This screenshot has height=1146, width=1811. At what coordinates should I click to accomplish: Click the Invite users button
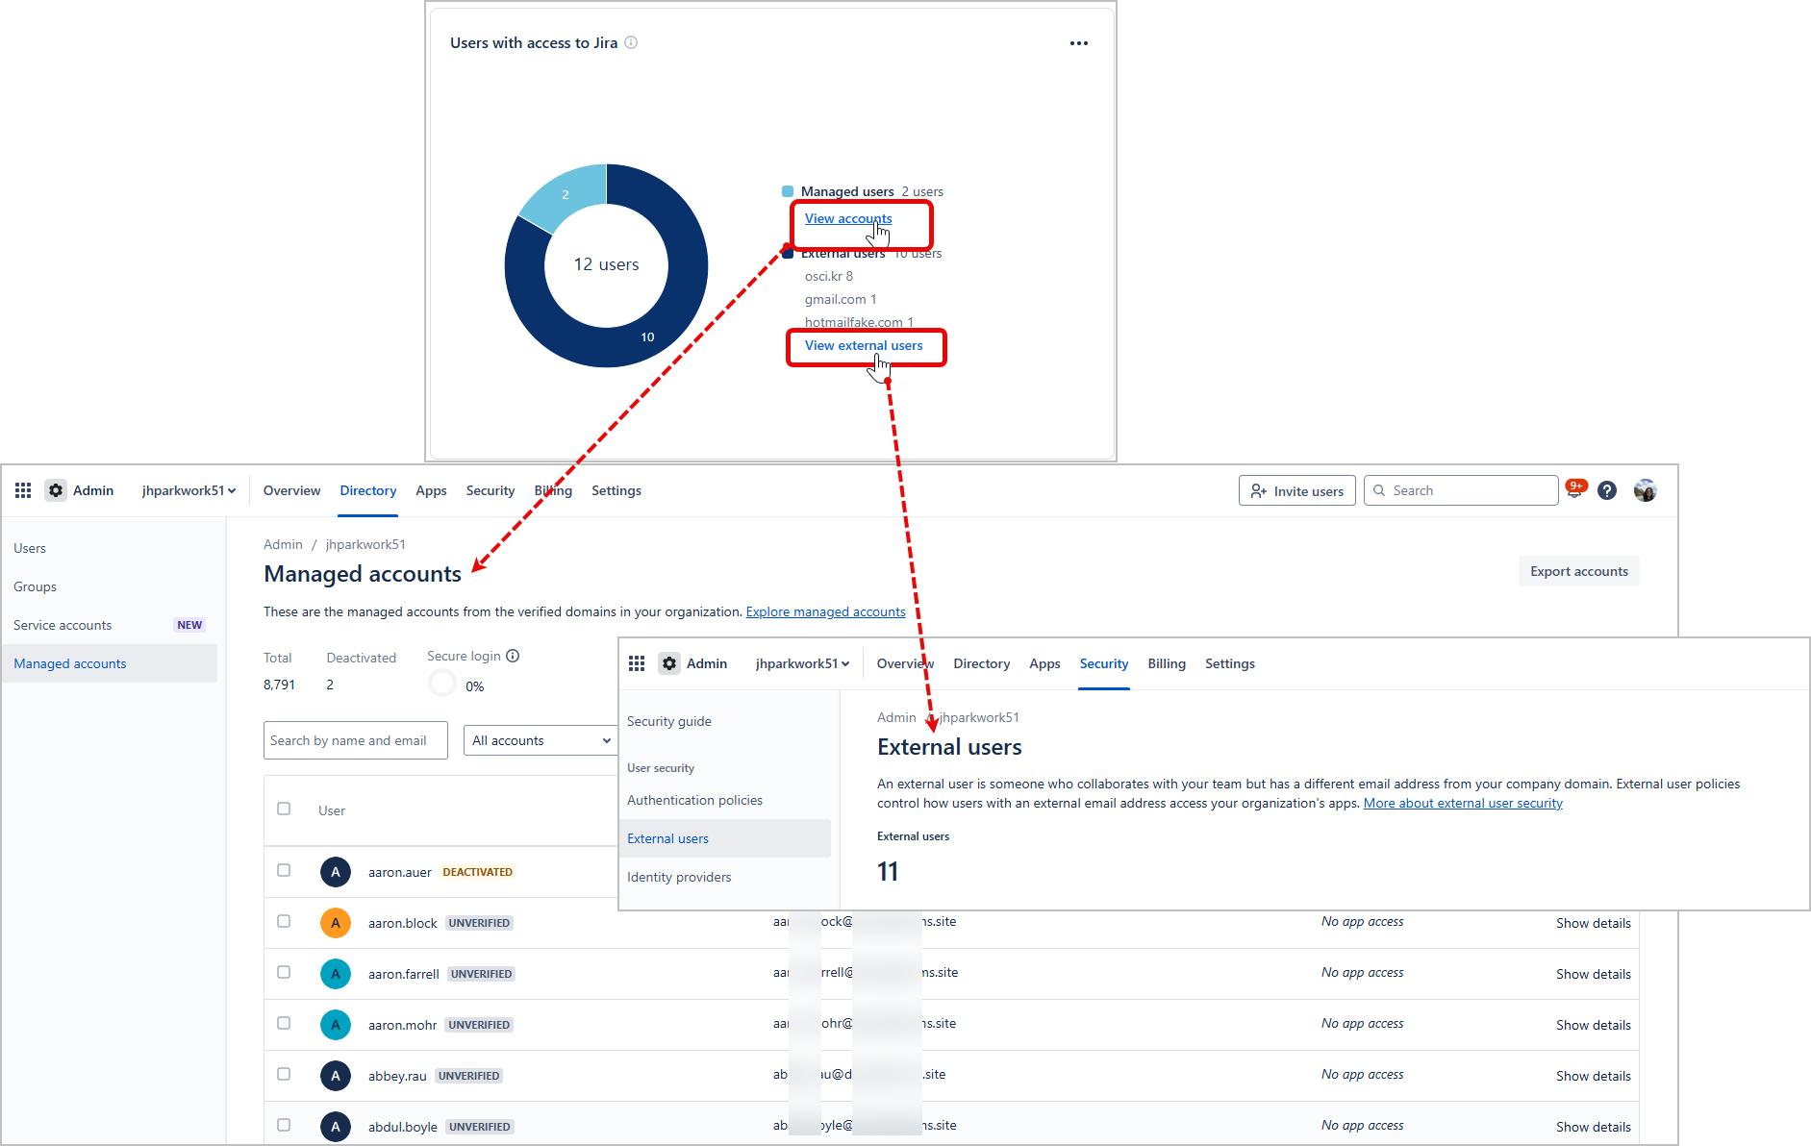tap(1297, 490)
